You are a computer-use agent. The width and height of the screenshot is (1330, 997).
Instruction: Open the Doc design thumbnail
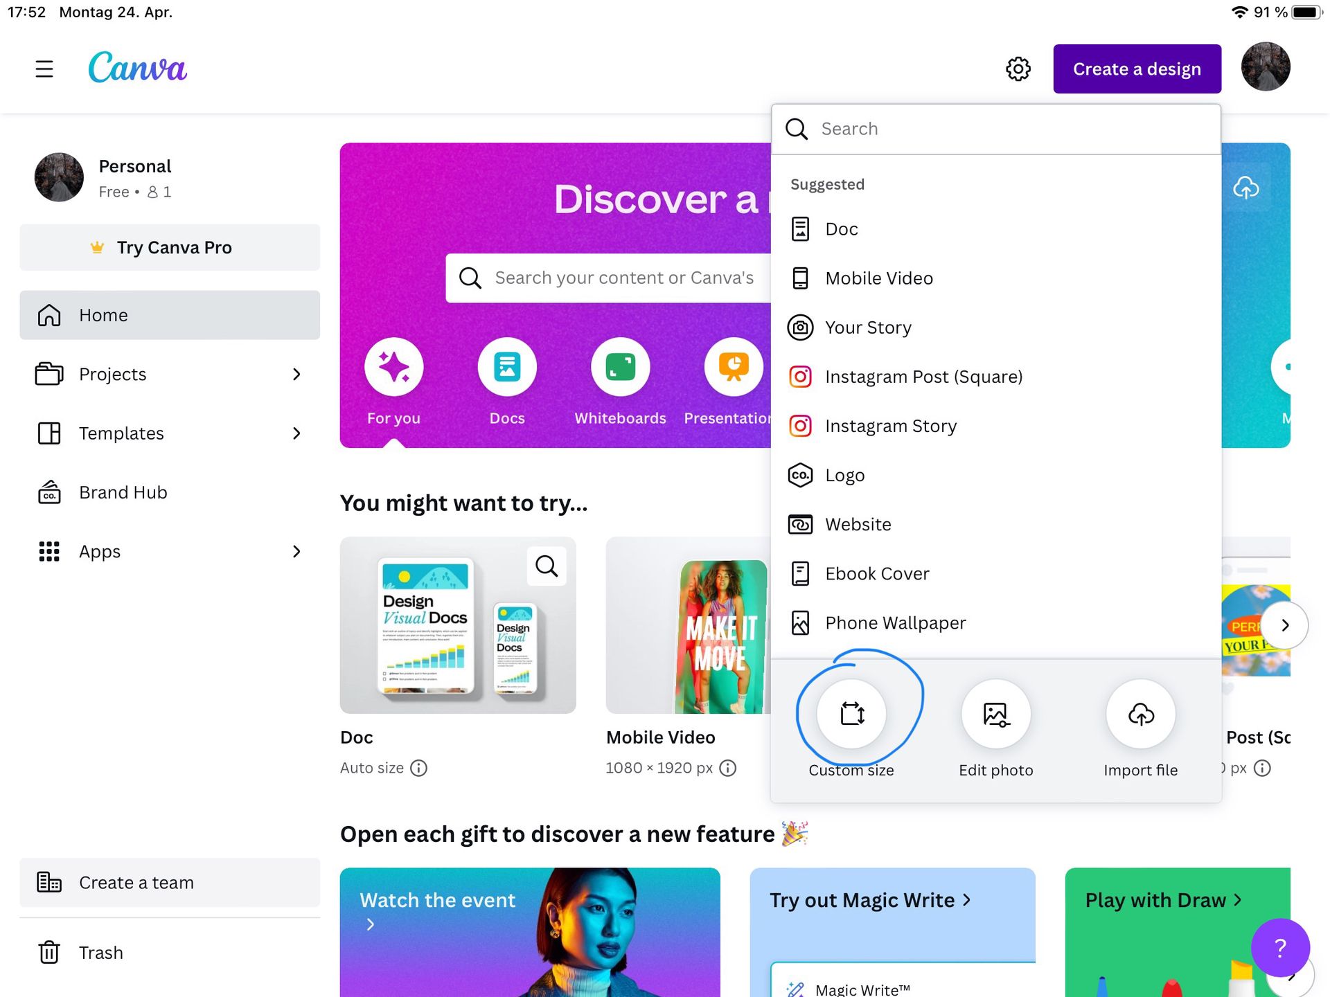click(x=458, y=625)
